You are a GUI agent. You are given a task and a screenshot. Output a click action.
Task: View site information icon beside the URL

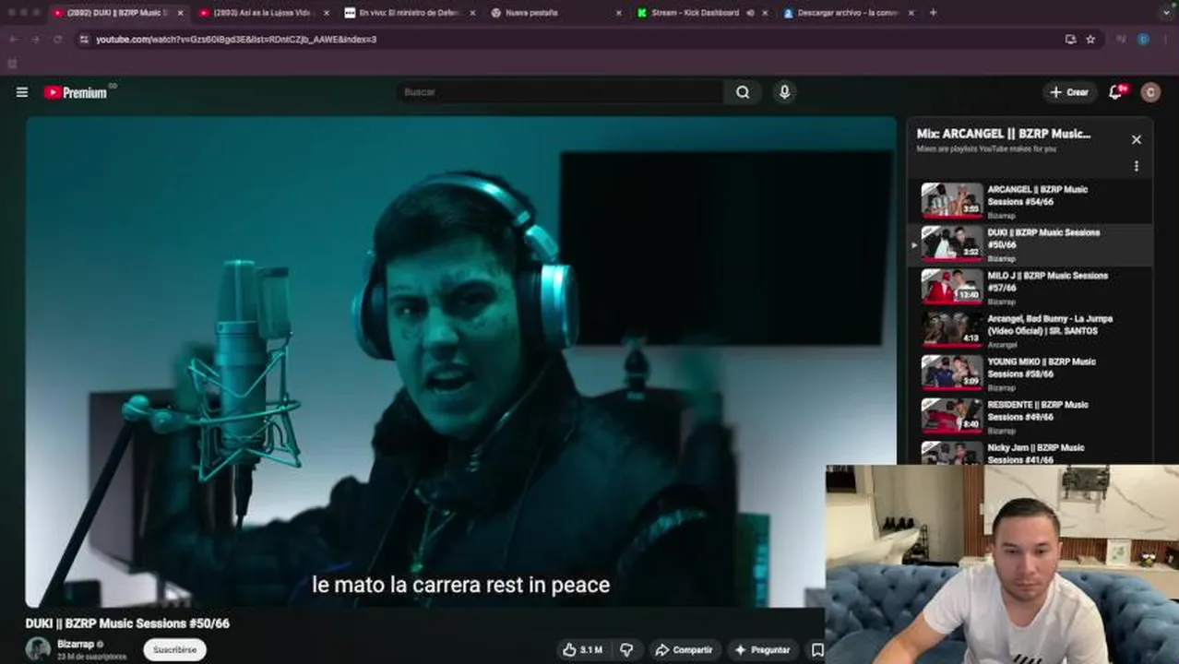[84, 40]
